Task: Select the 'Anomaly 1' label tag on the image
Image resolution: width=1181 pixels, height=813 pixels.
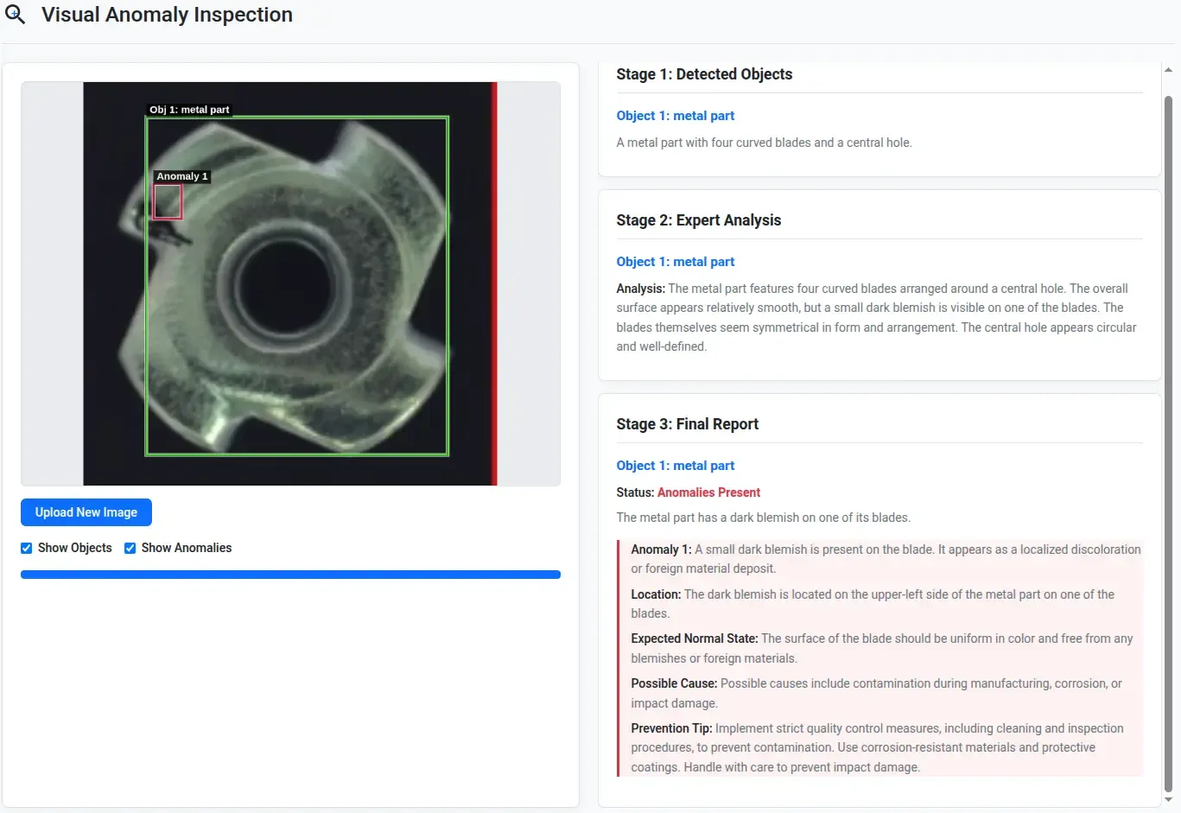Action: tap(181, 176)
